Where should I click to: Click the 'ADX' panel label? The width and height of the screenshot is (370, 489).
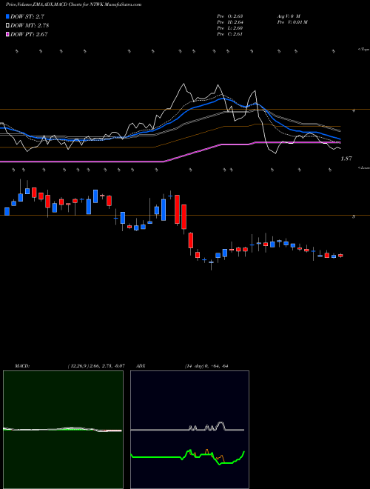pyautogui.click(x=141, y=366)
